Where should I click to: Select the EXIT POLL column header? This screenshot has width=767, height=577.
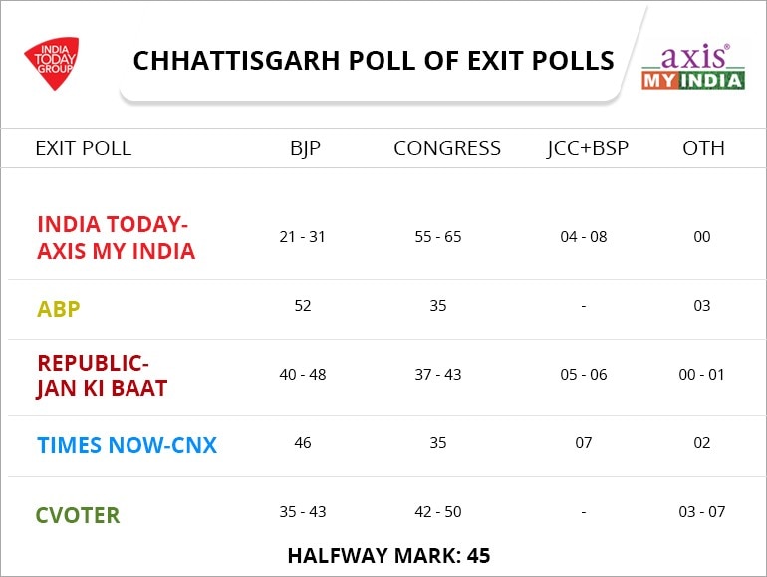83,148
